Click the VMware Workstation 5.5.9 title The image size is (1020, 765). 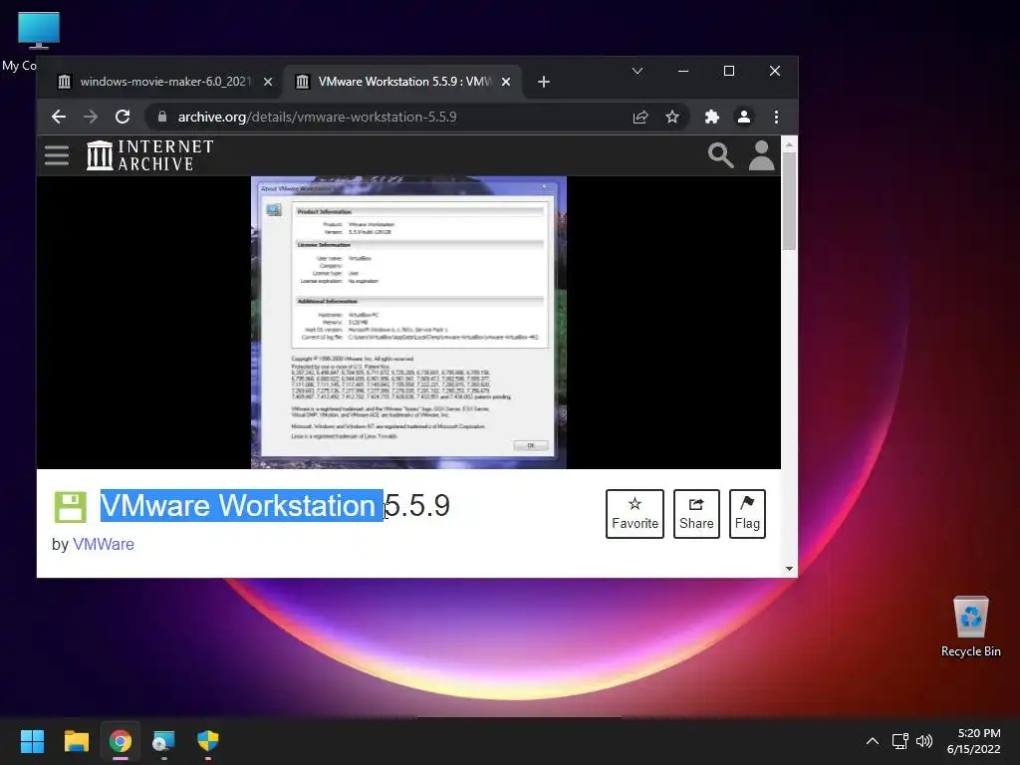point(275,505)
